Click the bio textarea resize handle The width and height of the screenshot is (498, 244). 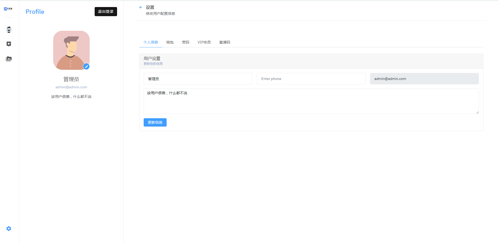point(477,112)
